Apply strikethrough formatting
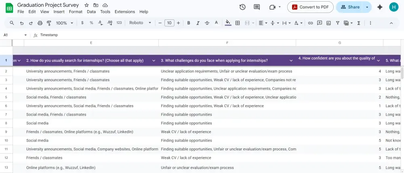This screenshot has width=404, height=173. 207,23
